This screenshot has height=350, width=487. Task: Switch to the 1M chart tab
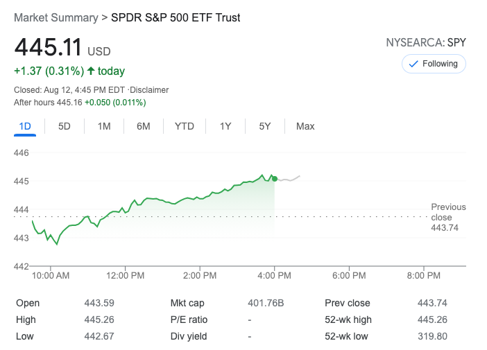coord(104,126)
